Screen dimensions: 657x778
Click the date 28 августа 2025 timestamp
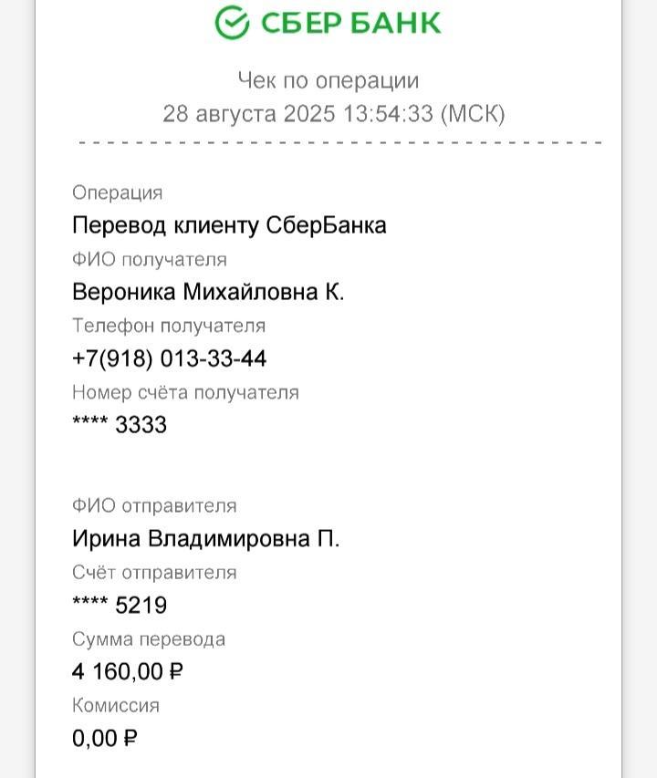(333, 114)
